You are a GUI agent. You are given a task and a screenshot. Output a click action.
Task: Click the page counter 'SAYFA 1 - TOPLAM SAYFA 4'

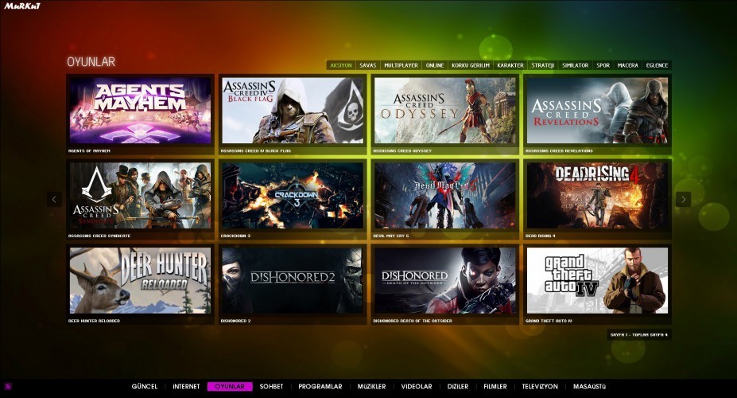[638, 335]
